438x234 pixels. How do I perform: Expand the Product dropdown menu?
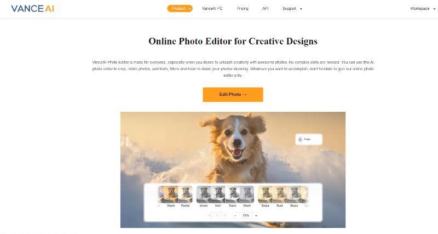pyautogui.click(x=180, y=9)
